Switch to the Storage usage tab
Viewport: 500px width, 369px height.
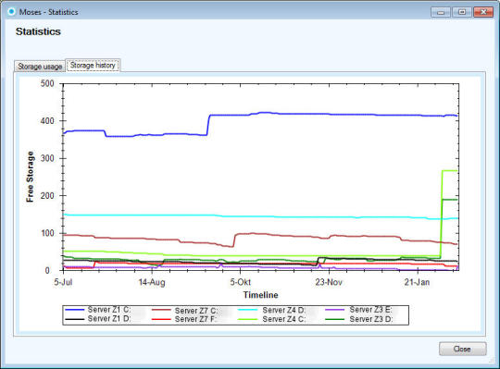point(40,67)
